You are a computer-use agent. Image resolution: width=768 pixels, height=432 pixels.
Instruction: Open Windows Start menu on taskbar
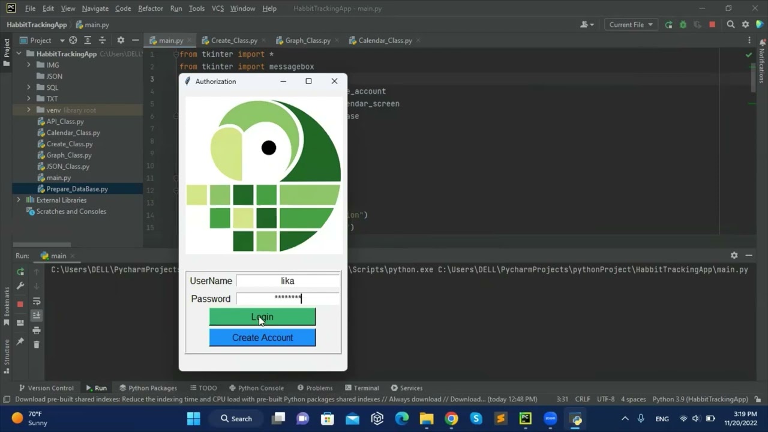tap(194, 418)
